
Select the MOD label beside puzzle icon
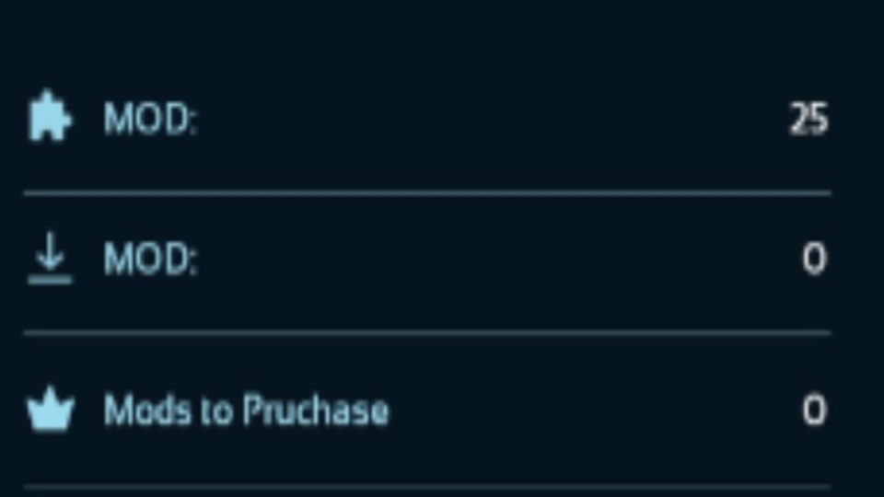150,120
